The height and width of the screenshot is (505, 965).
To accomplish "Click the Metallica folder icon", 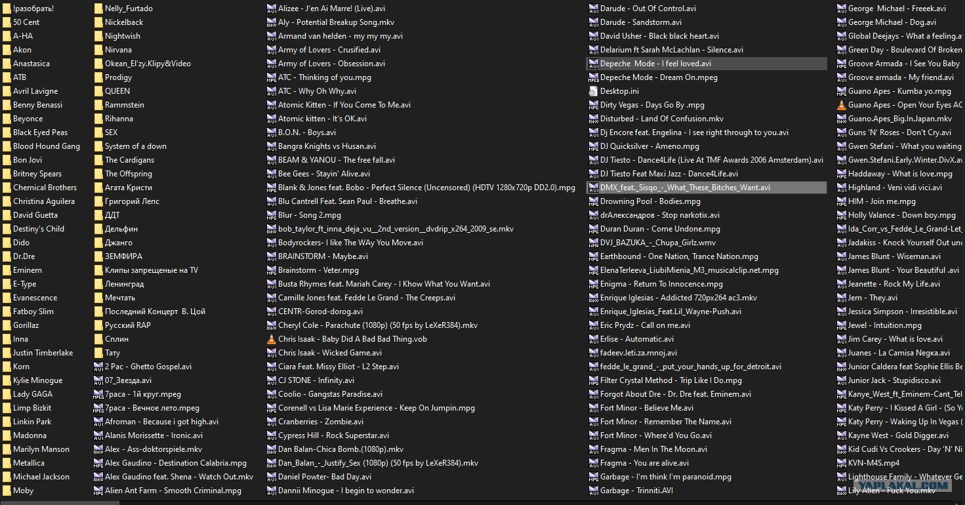I will click(7, 463).
